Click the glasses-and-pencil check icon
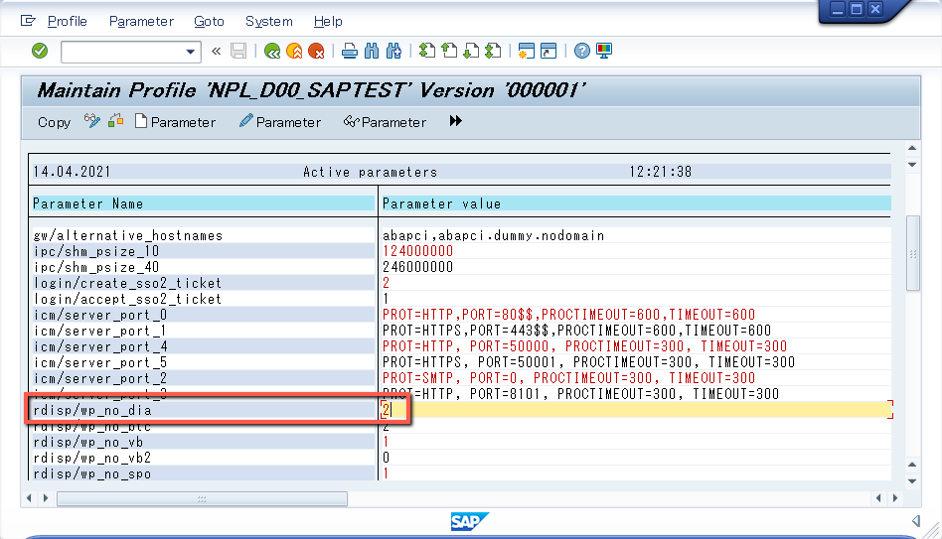This screenshot has width=942, height=539. 92,121
